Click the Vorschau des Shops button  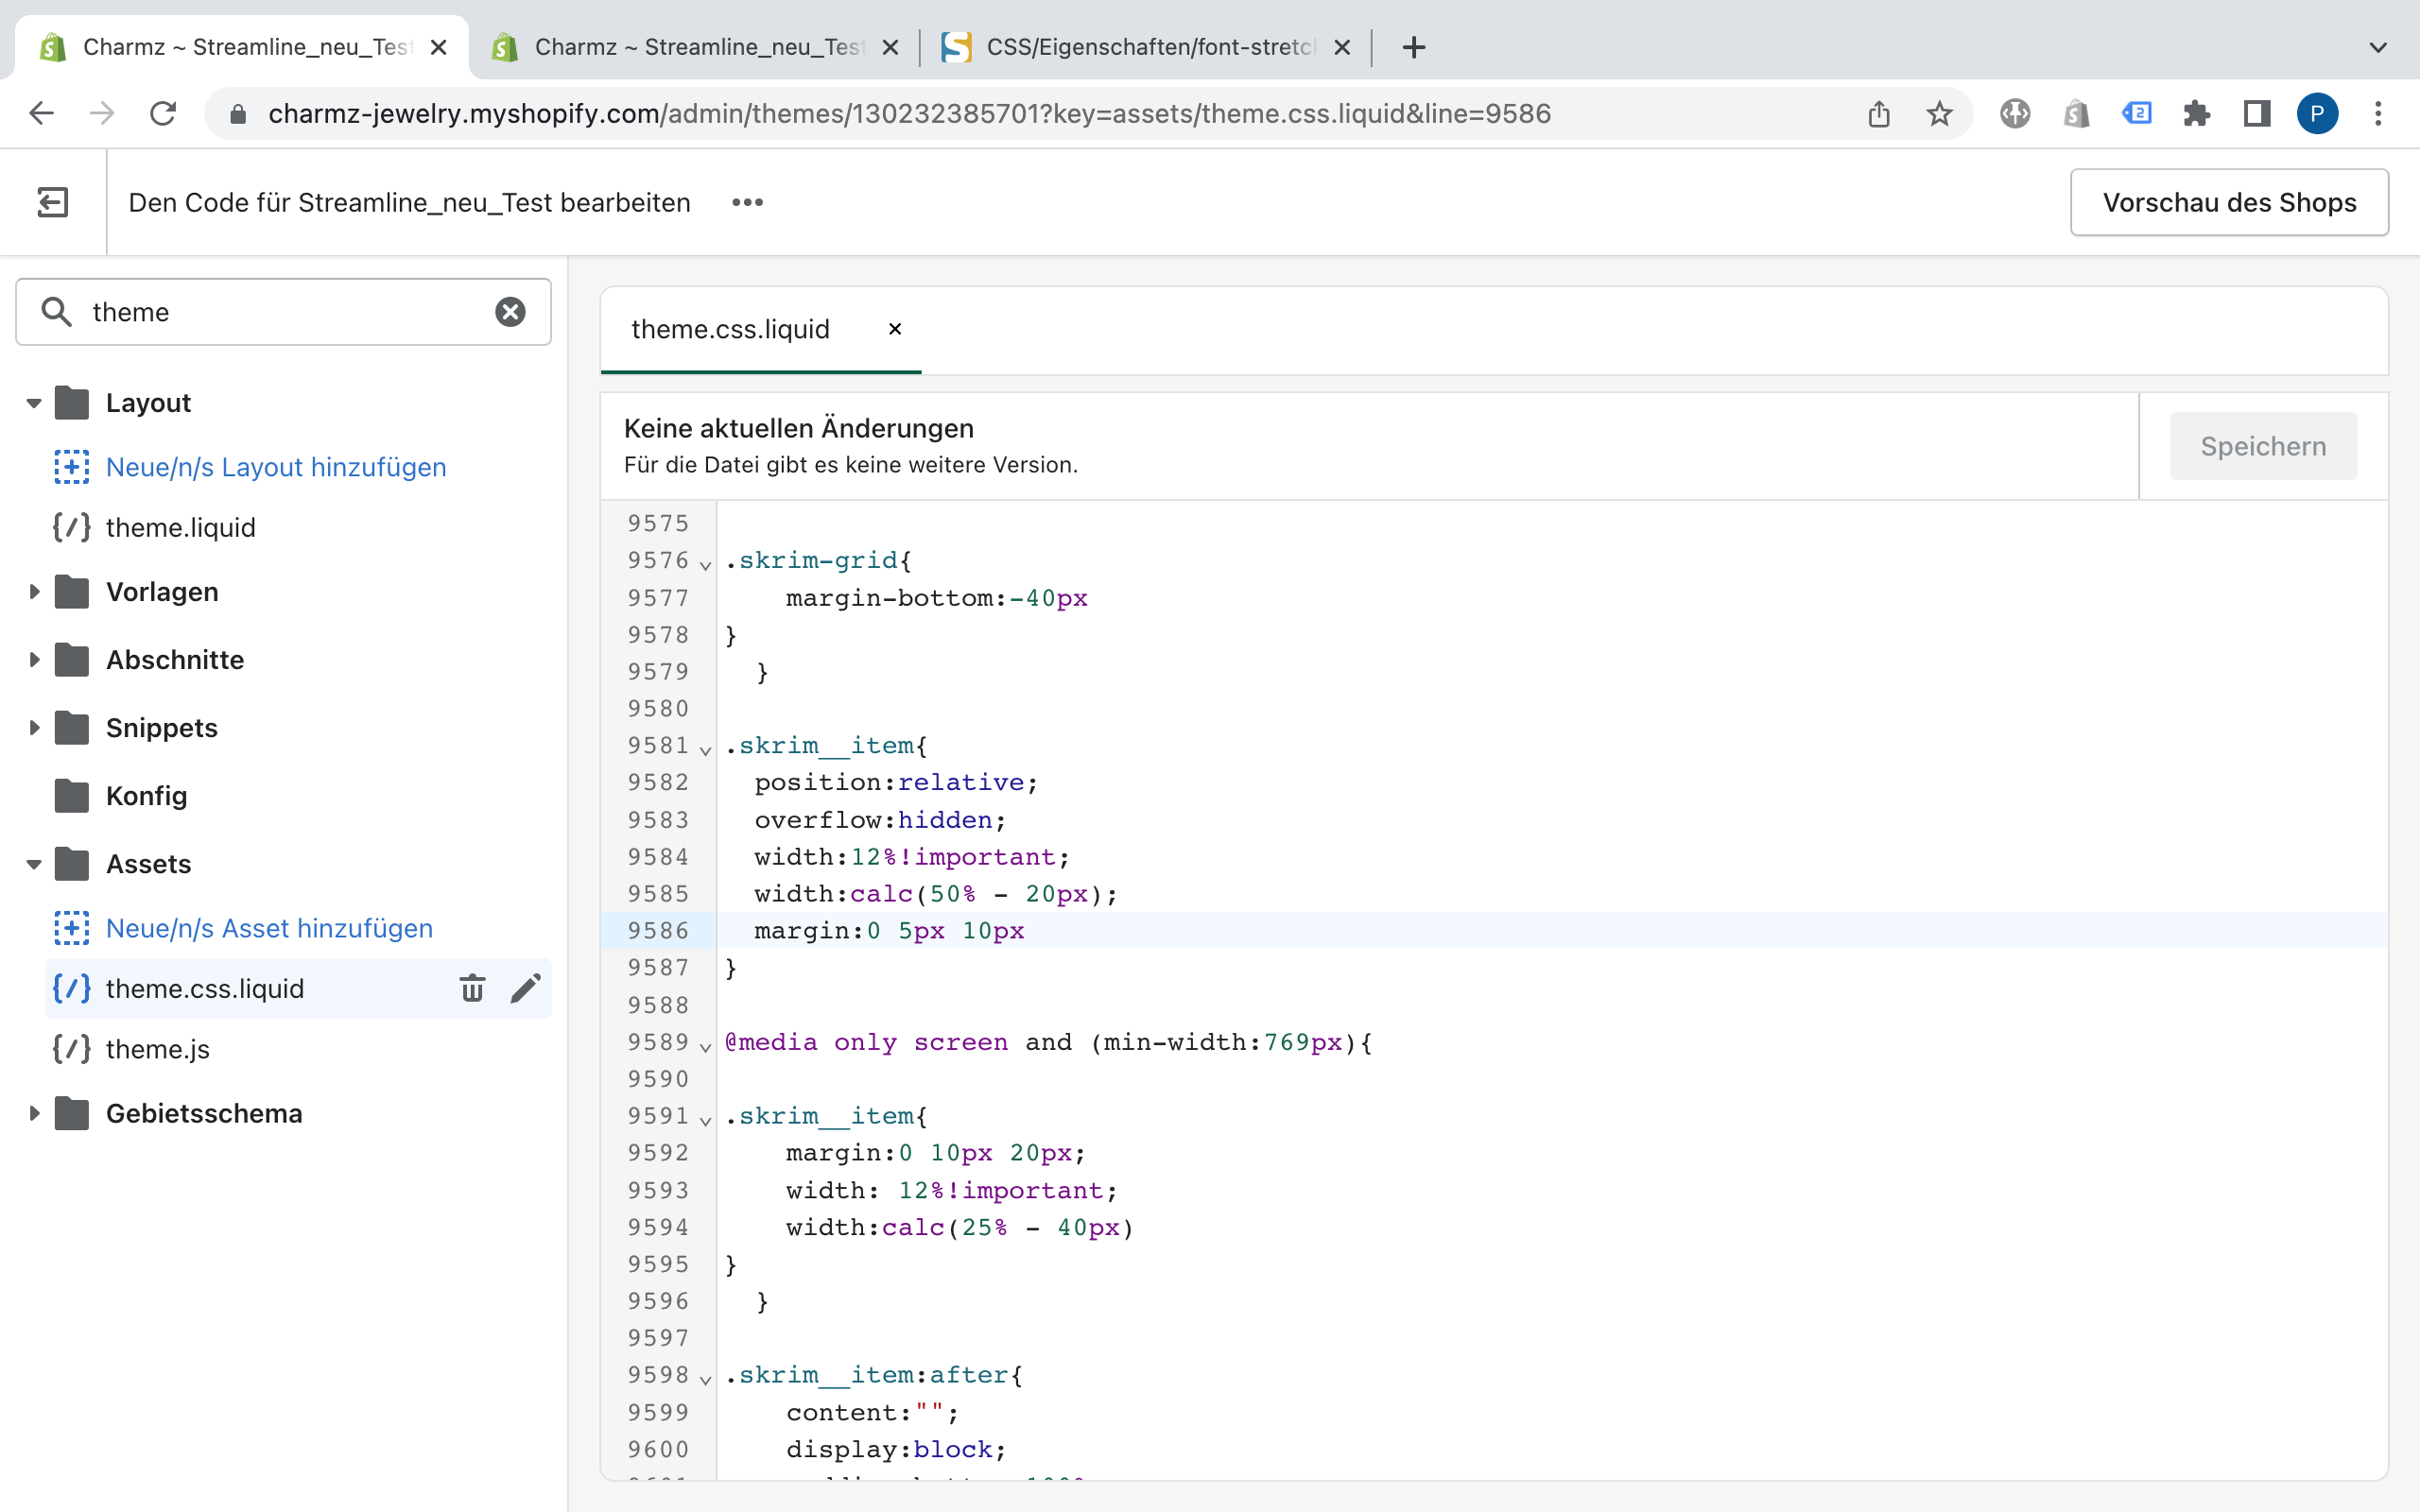pos(2229,202)
